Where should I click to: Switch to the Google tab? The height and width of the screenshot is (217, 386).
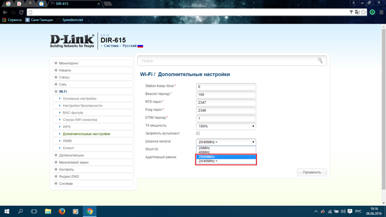[x=8, y=4]
